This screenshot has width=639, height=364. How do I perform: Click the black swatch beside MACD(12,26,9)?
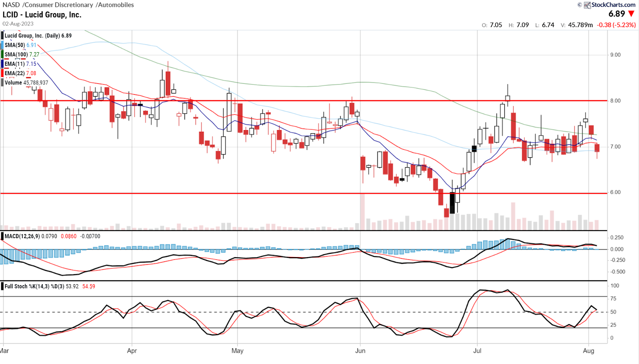(x=2, y=236)
